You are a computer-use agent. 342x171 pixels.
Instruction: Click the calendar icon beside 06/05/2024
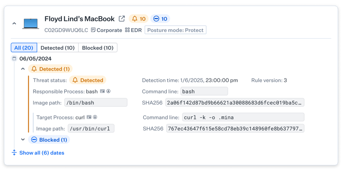click(x=14, y=59)
